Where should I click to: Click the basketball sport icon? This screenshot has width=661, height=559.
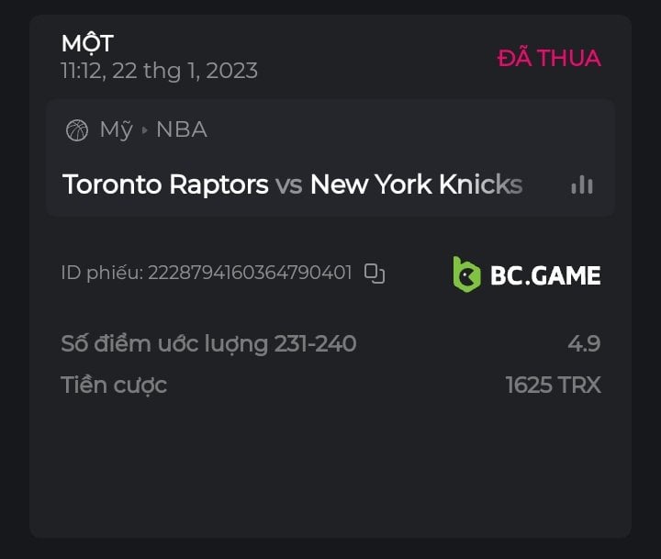tap(77, 130)
